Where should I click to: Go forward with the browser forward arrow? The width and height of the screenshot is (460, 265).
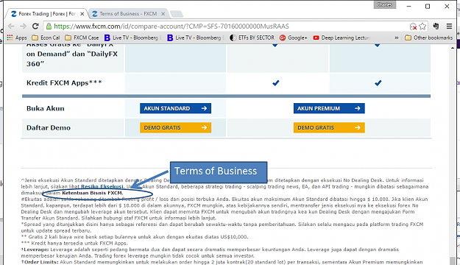23,26
